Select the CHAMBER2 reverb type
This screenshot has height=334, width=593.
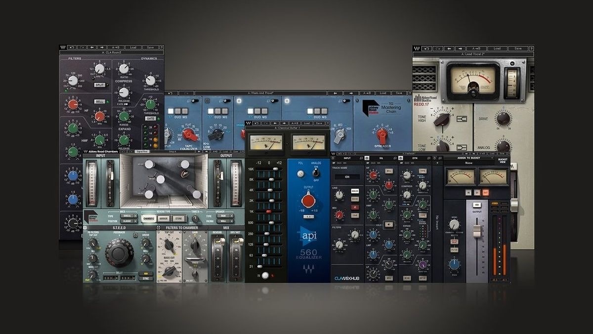[x=149, y=218]
